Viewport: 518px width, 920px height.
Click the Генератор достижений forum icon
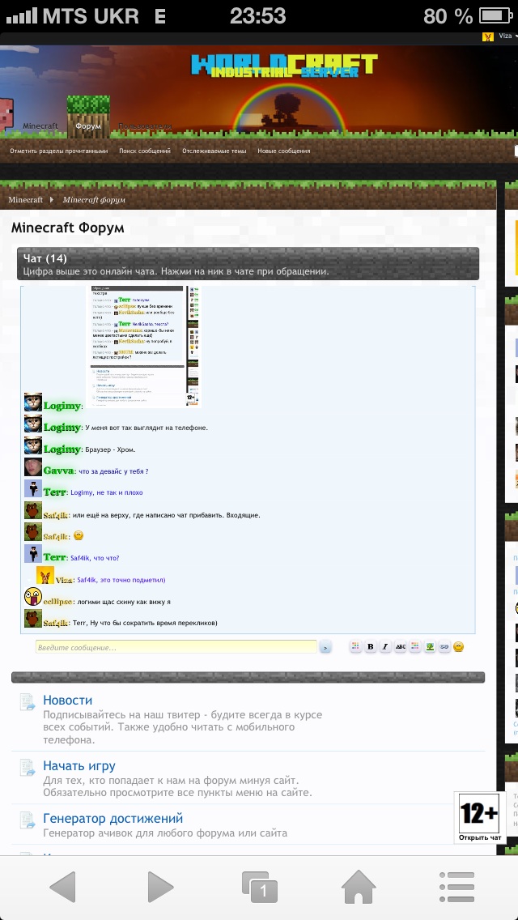click(28, 820)
